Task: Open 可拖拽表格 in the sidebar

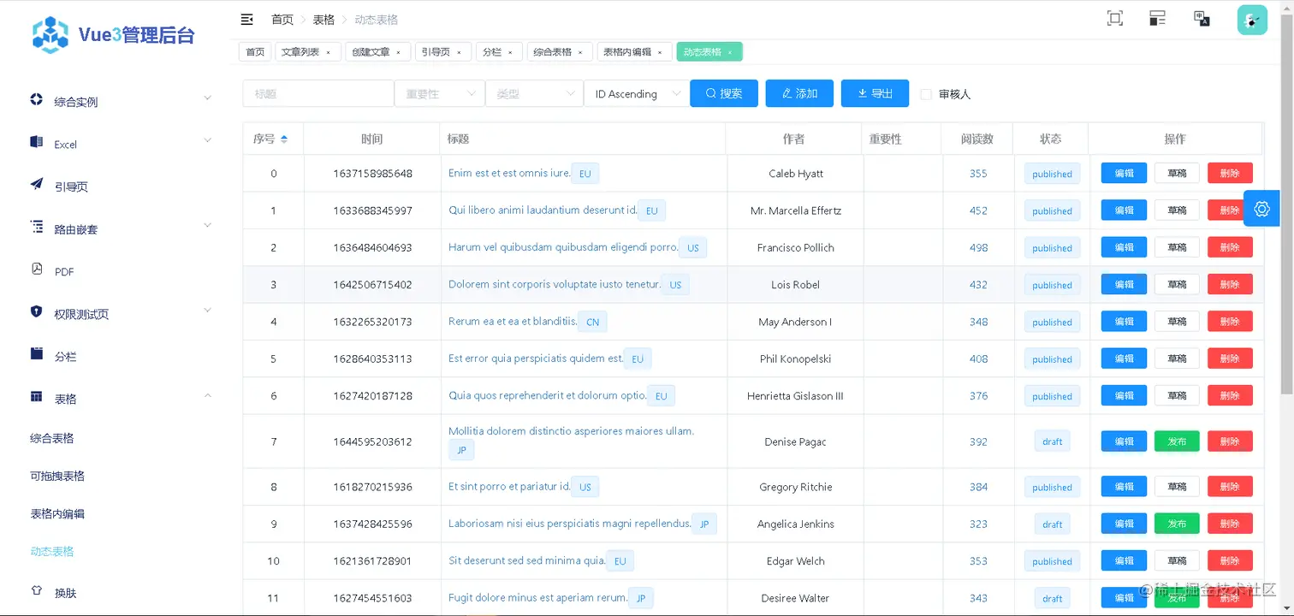Action: pyautogui.click(x=57, y=476)
